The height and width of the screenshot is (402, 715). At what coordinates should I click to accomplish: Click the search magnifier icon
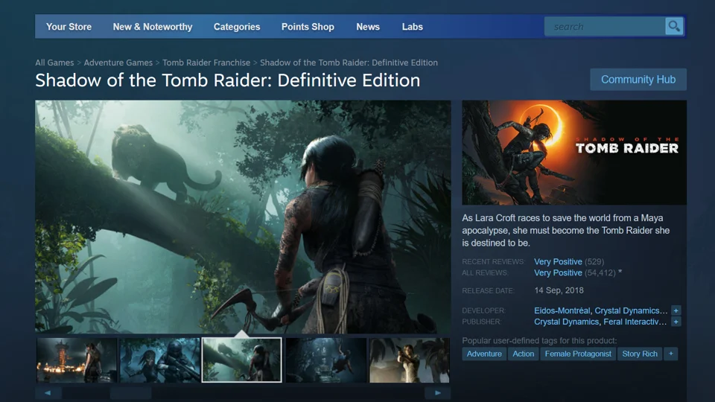(x=673, y=27)
